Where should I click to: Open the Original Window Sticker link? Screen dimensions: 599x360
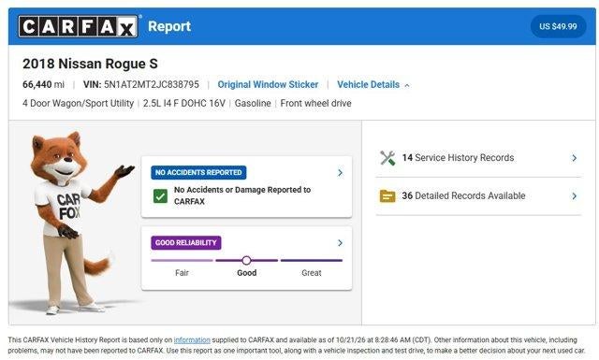[x=268, y=84]
